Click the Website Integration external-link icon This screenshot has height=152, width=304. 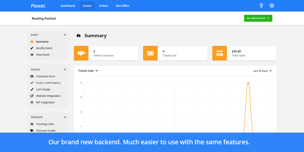coord(32,96)
